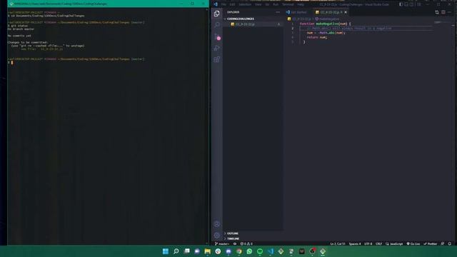This screenshot has height=257, width=457.
Task: Open the Explorer view in VS Code activity bar
Action: (217, 14)
